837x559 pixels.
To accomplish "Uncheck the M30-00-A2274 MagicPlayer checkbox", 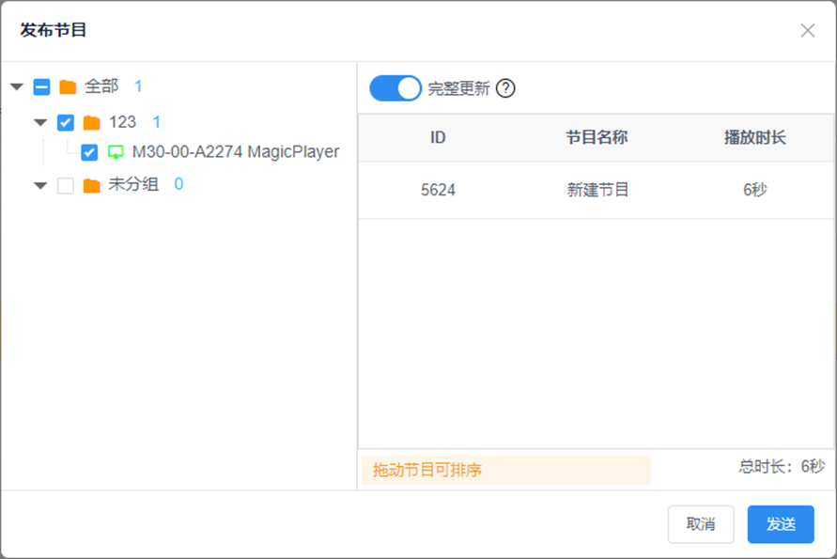I will (x=89, y=152).
